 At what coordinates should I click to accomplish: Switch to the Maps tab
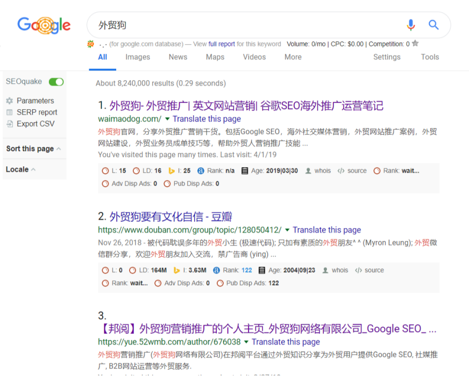(215, 57)
